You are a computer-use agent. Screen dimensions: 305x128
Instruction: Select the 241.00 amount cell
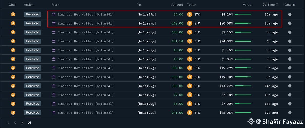(x=177, y=113)
